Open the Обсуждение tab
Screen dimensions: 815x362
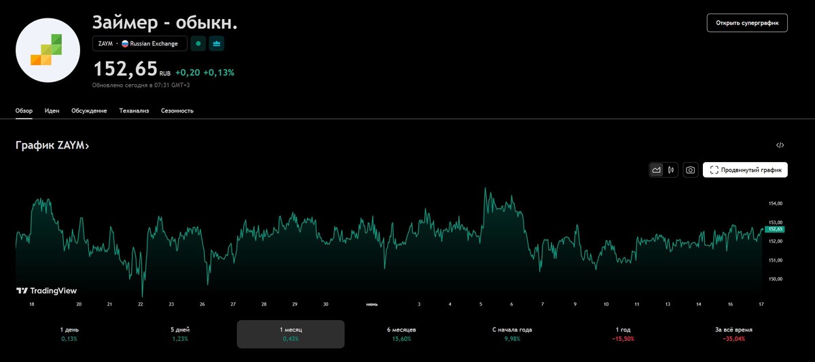click(x=89, y=110)
